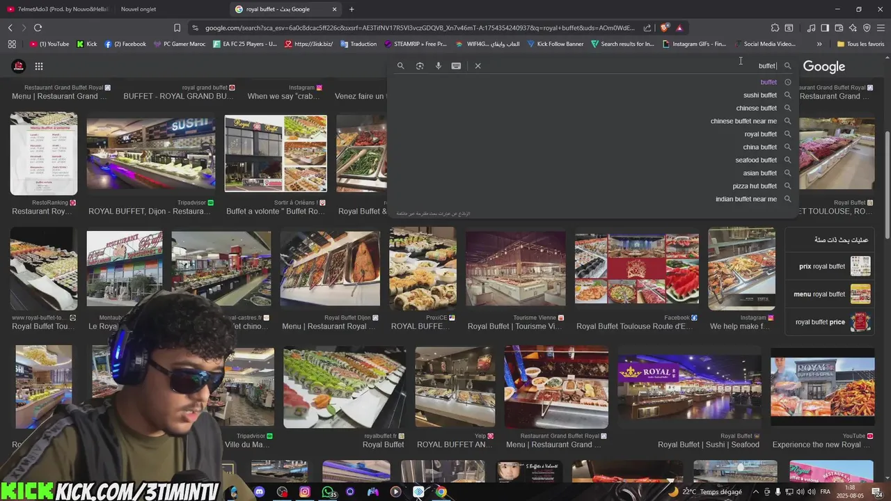The image size is (891, 501).
Task: Open Discord from the taskbar
Action: pos(260,491)
